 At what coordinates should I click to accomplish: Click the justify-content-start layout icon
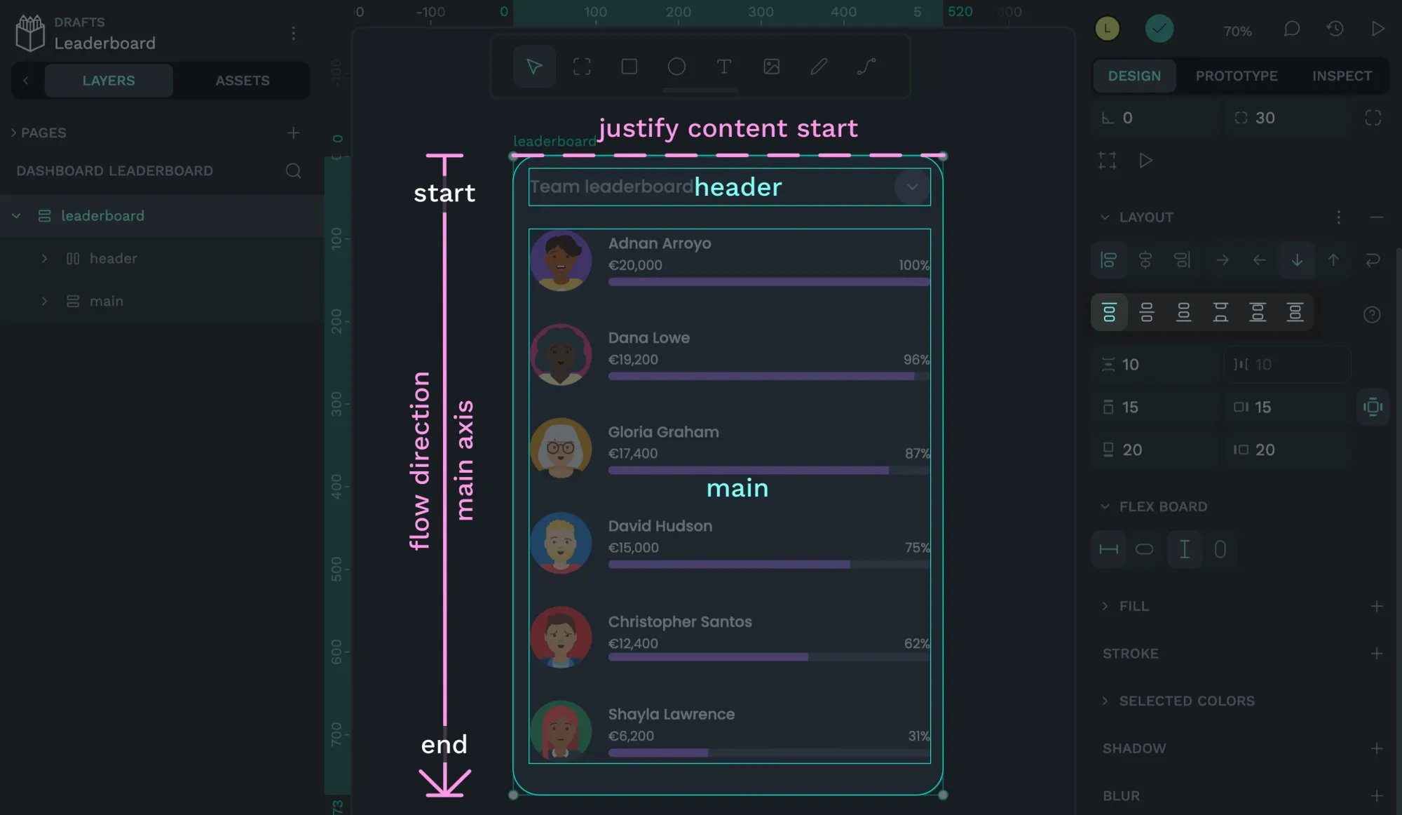tap(1109, 311)
